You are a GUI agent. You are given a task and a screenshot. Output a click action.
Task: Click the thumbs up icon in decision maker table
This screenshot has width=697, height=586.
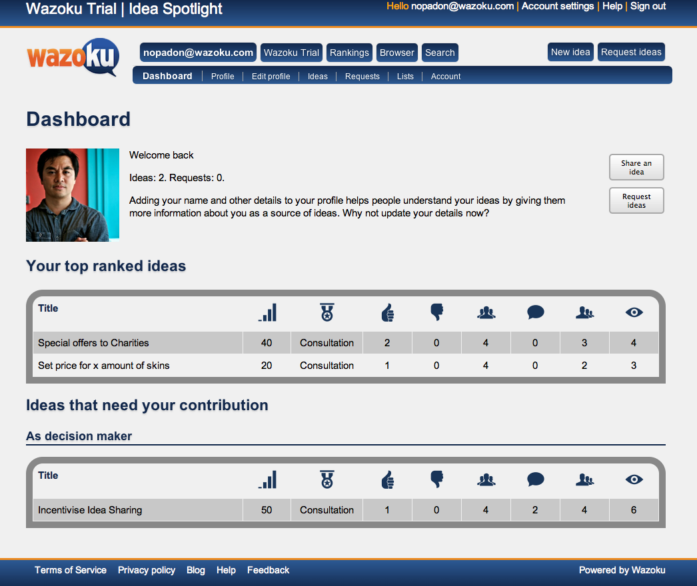(x=388, y=479)
